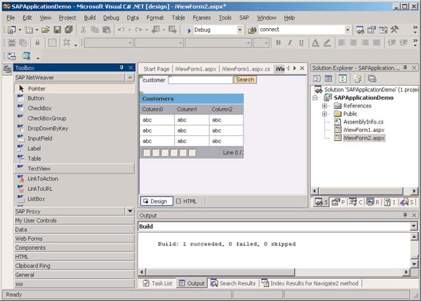The width and height of the screenshot is (421, 301).
Task: Open the Build output pane dropdown
Action: pos(413,227)
